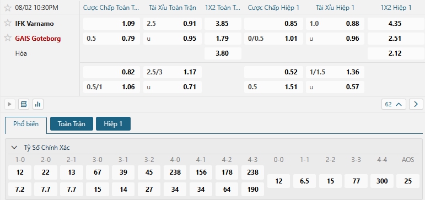
Task: Star the 08/02 10:30PM match header
Action: pos(8,8)
